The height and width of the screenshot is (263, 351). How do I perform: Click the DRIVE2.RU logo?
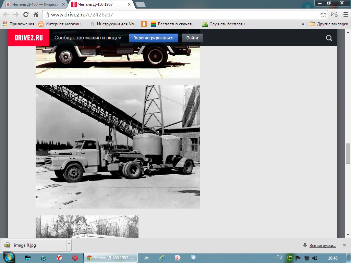[x=29, y=38]
